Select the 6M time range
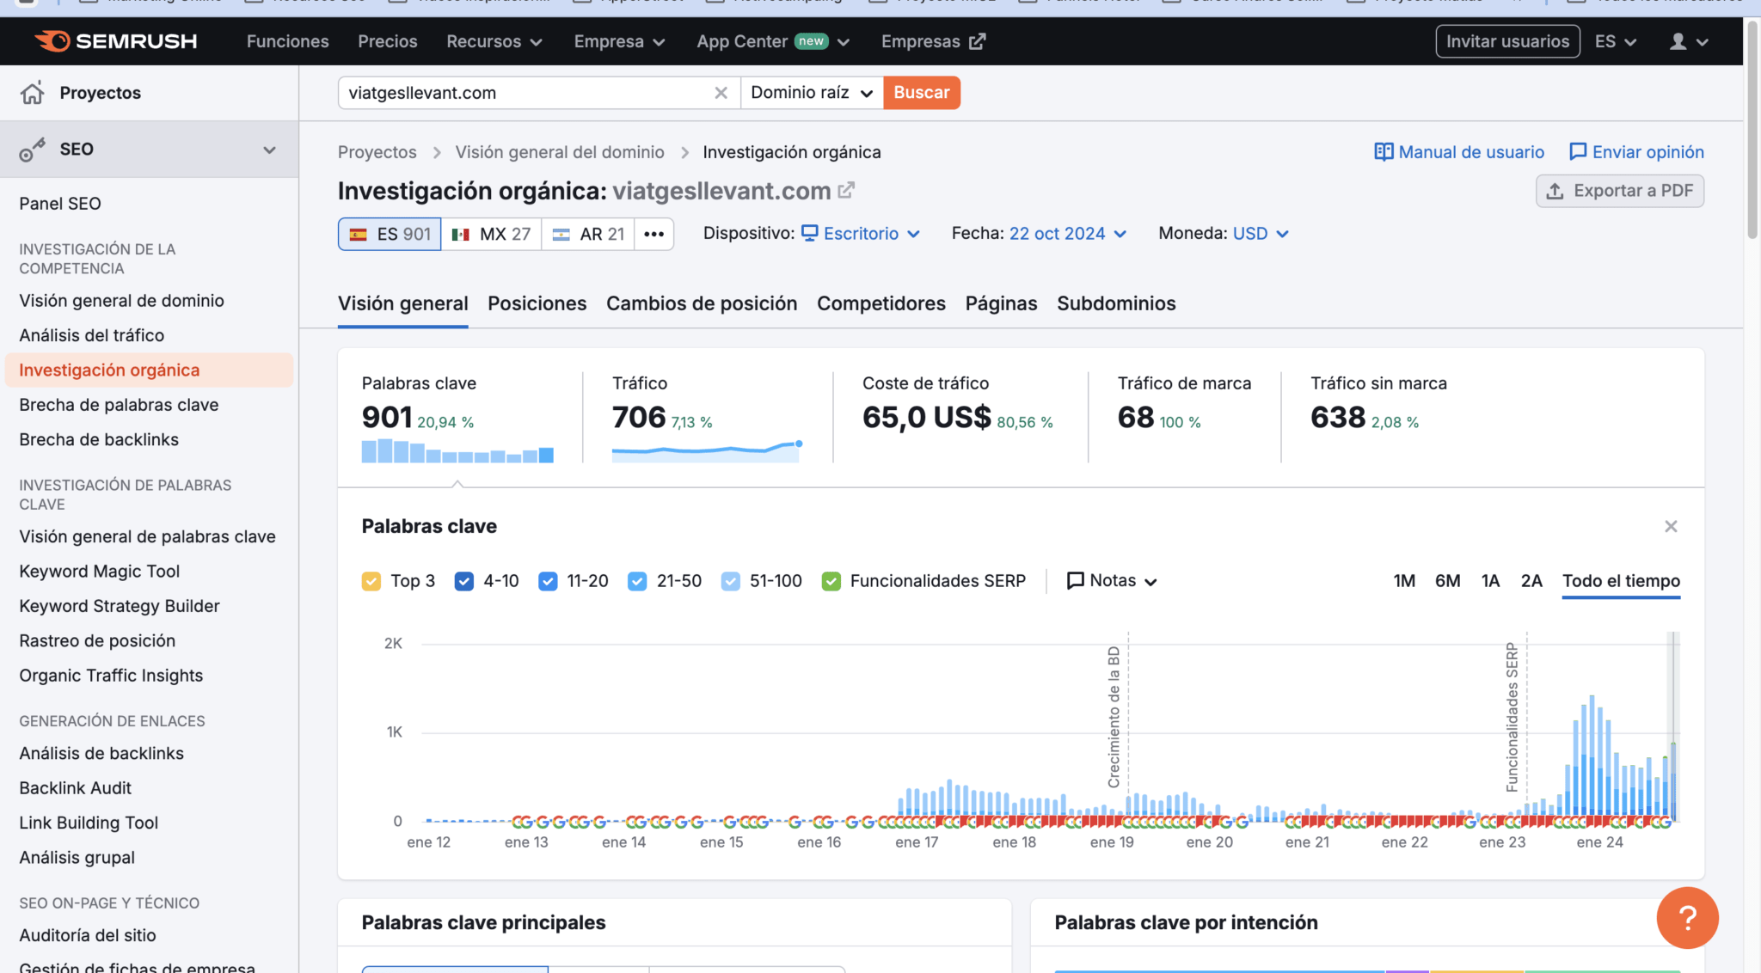This screenshot has width=1761, height=973. [x=1448, y=581]
